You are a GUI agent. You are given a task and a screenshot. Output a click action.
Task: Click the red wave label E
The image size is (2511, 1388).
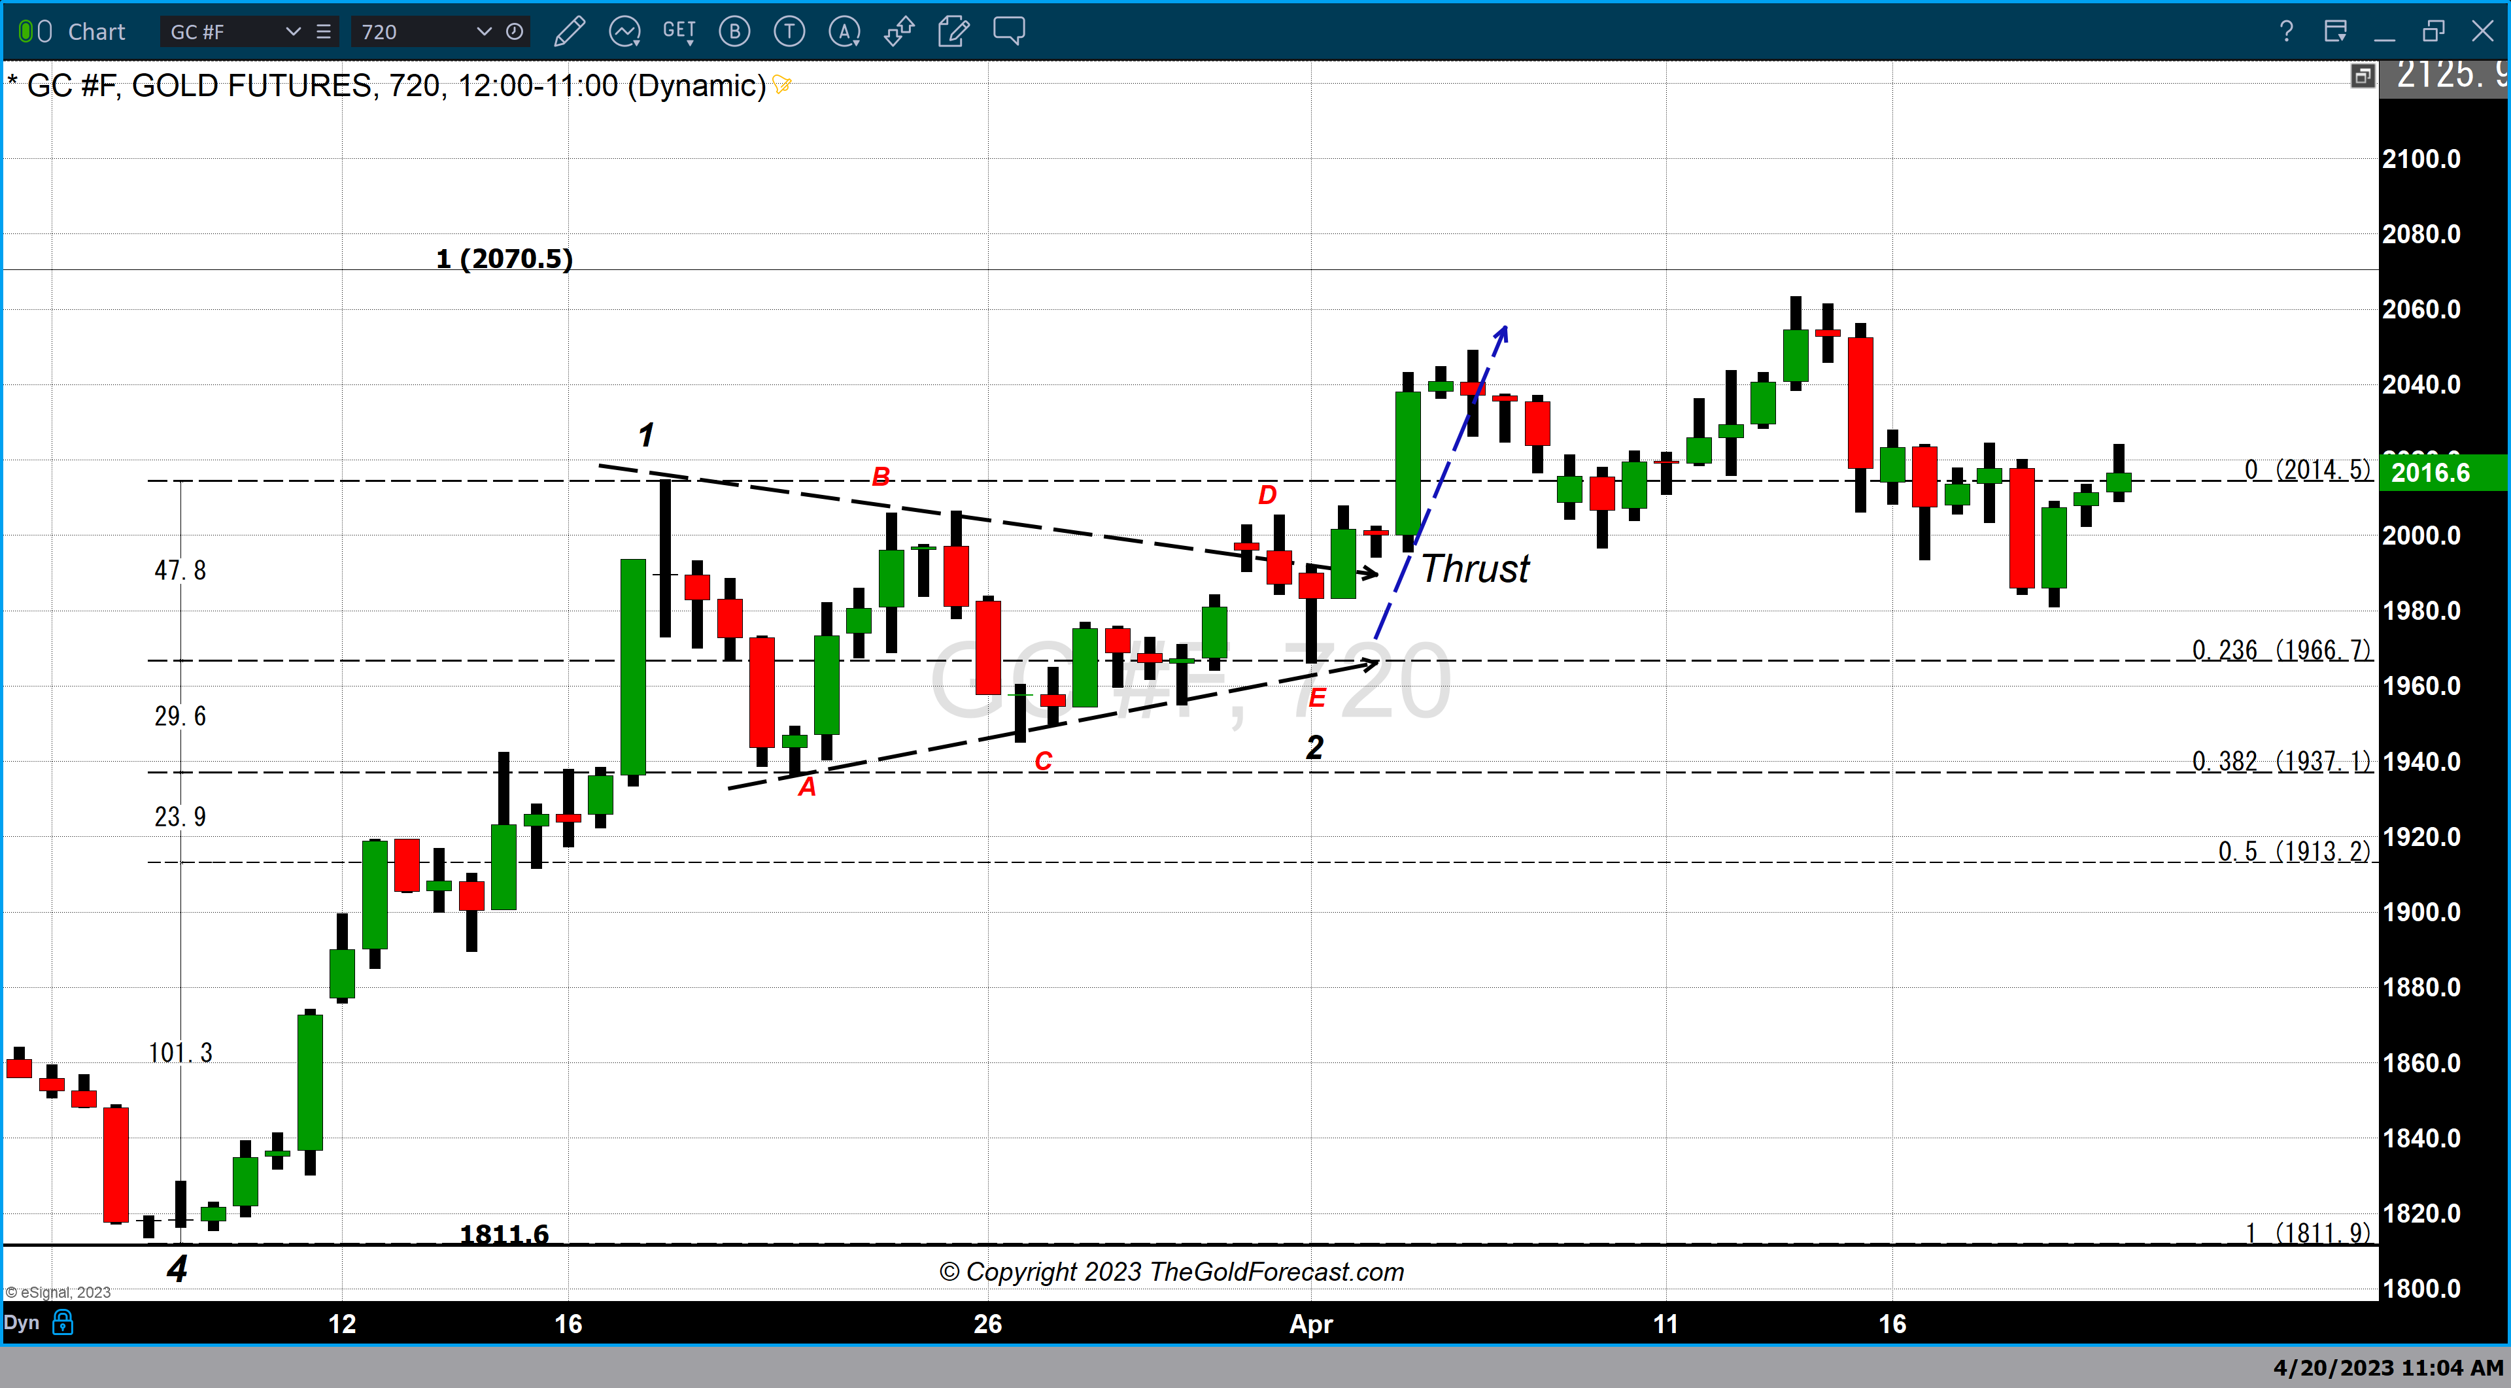tap(1317, 698)
